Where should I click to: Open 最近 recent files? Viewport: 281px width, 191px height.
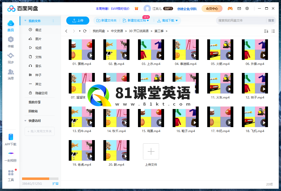click(35, 30)
